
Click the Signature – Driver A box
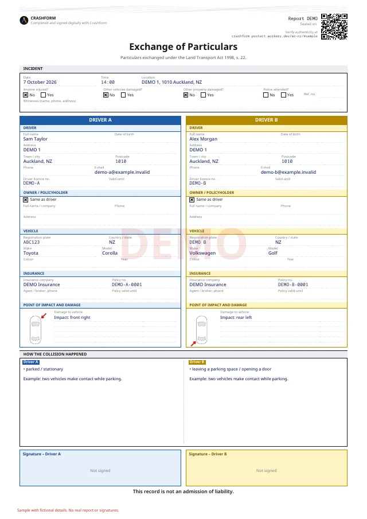pos(100,468)
